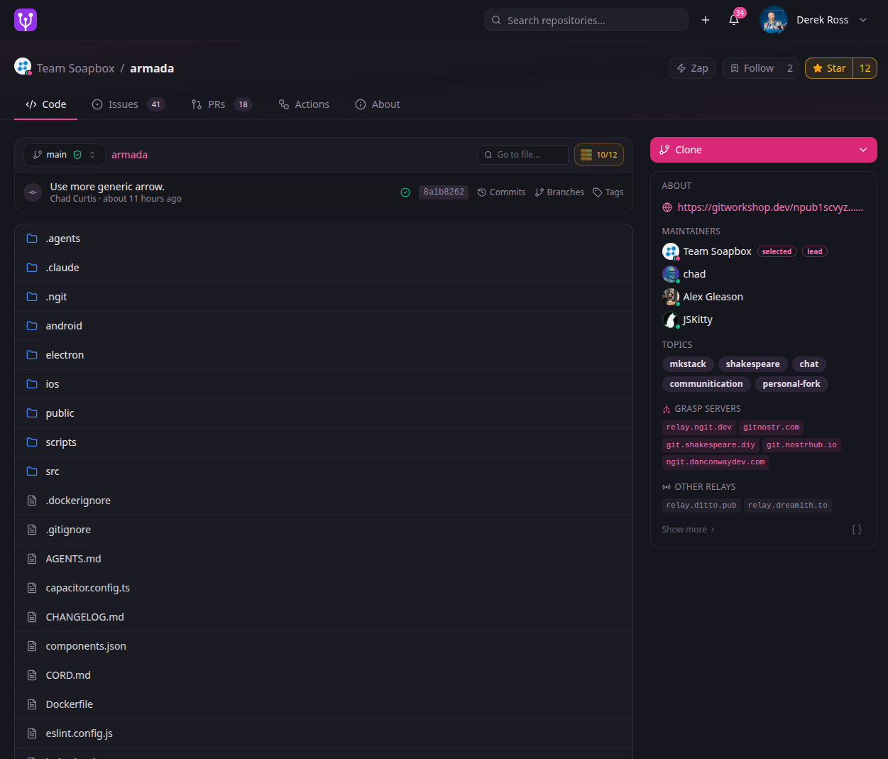Star the armada repository
The image size is (888, 759).
click(x=829, y=68)
